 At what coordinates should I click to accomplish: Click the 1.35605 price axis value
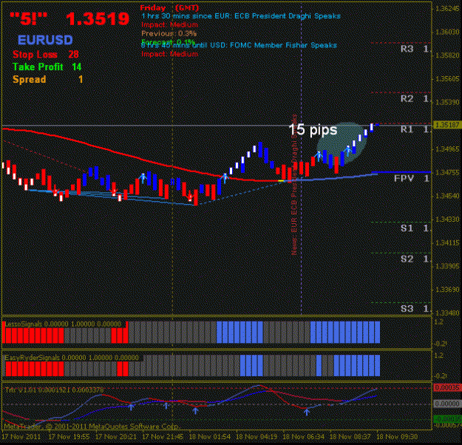tap(448, 79)
